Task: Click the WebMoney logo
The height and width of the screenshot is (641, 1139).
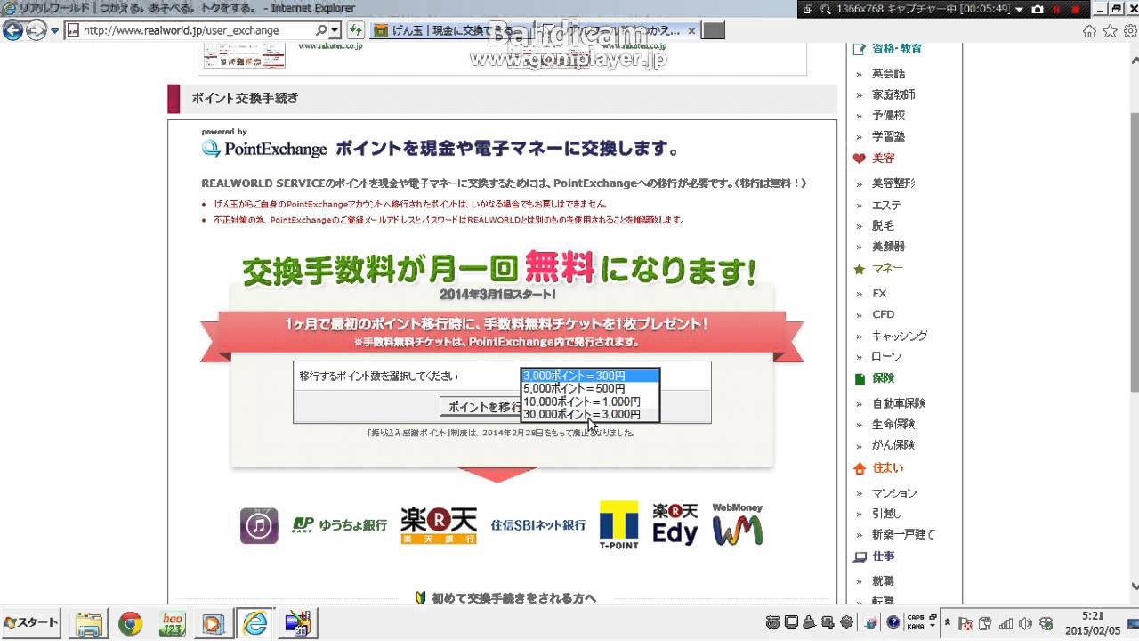Action: (738, 524)
